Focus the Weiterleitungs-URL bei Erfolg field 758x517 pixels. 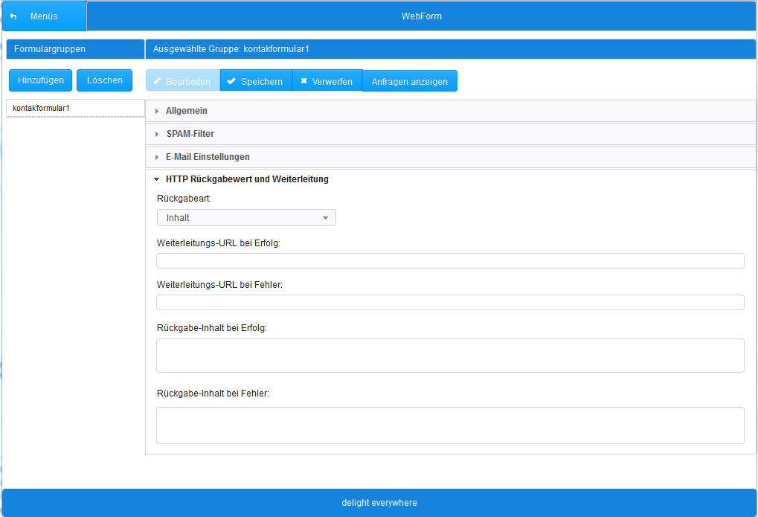[450, 260]
